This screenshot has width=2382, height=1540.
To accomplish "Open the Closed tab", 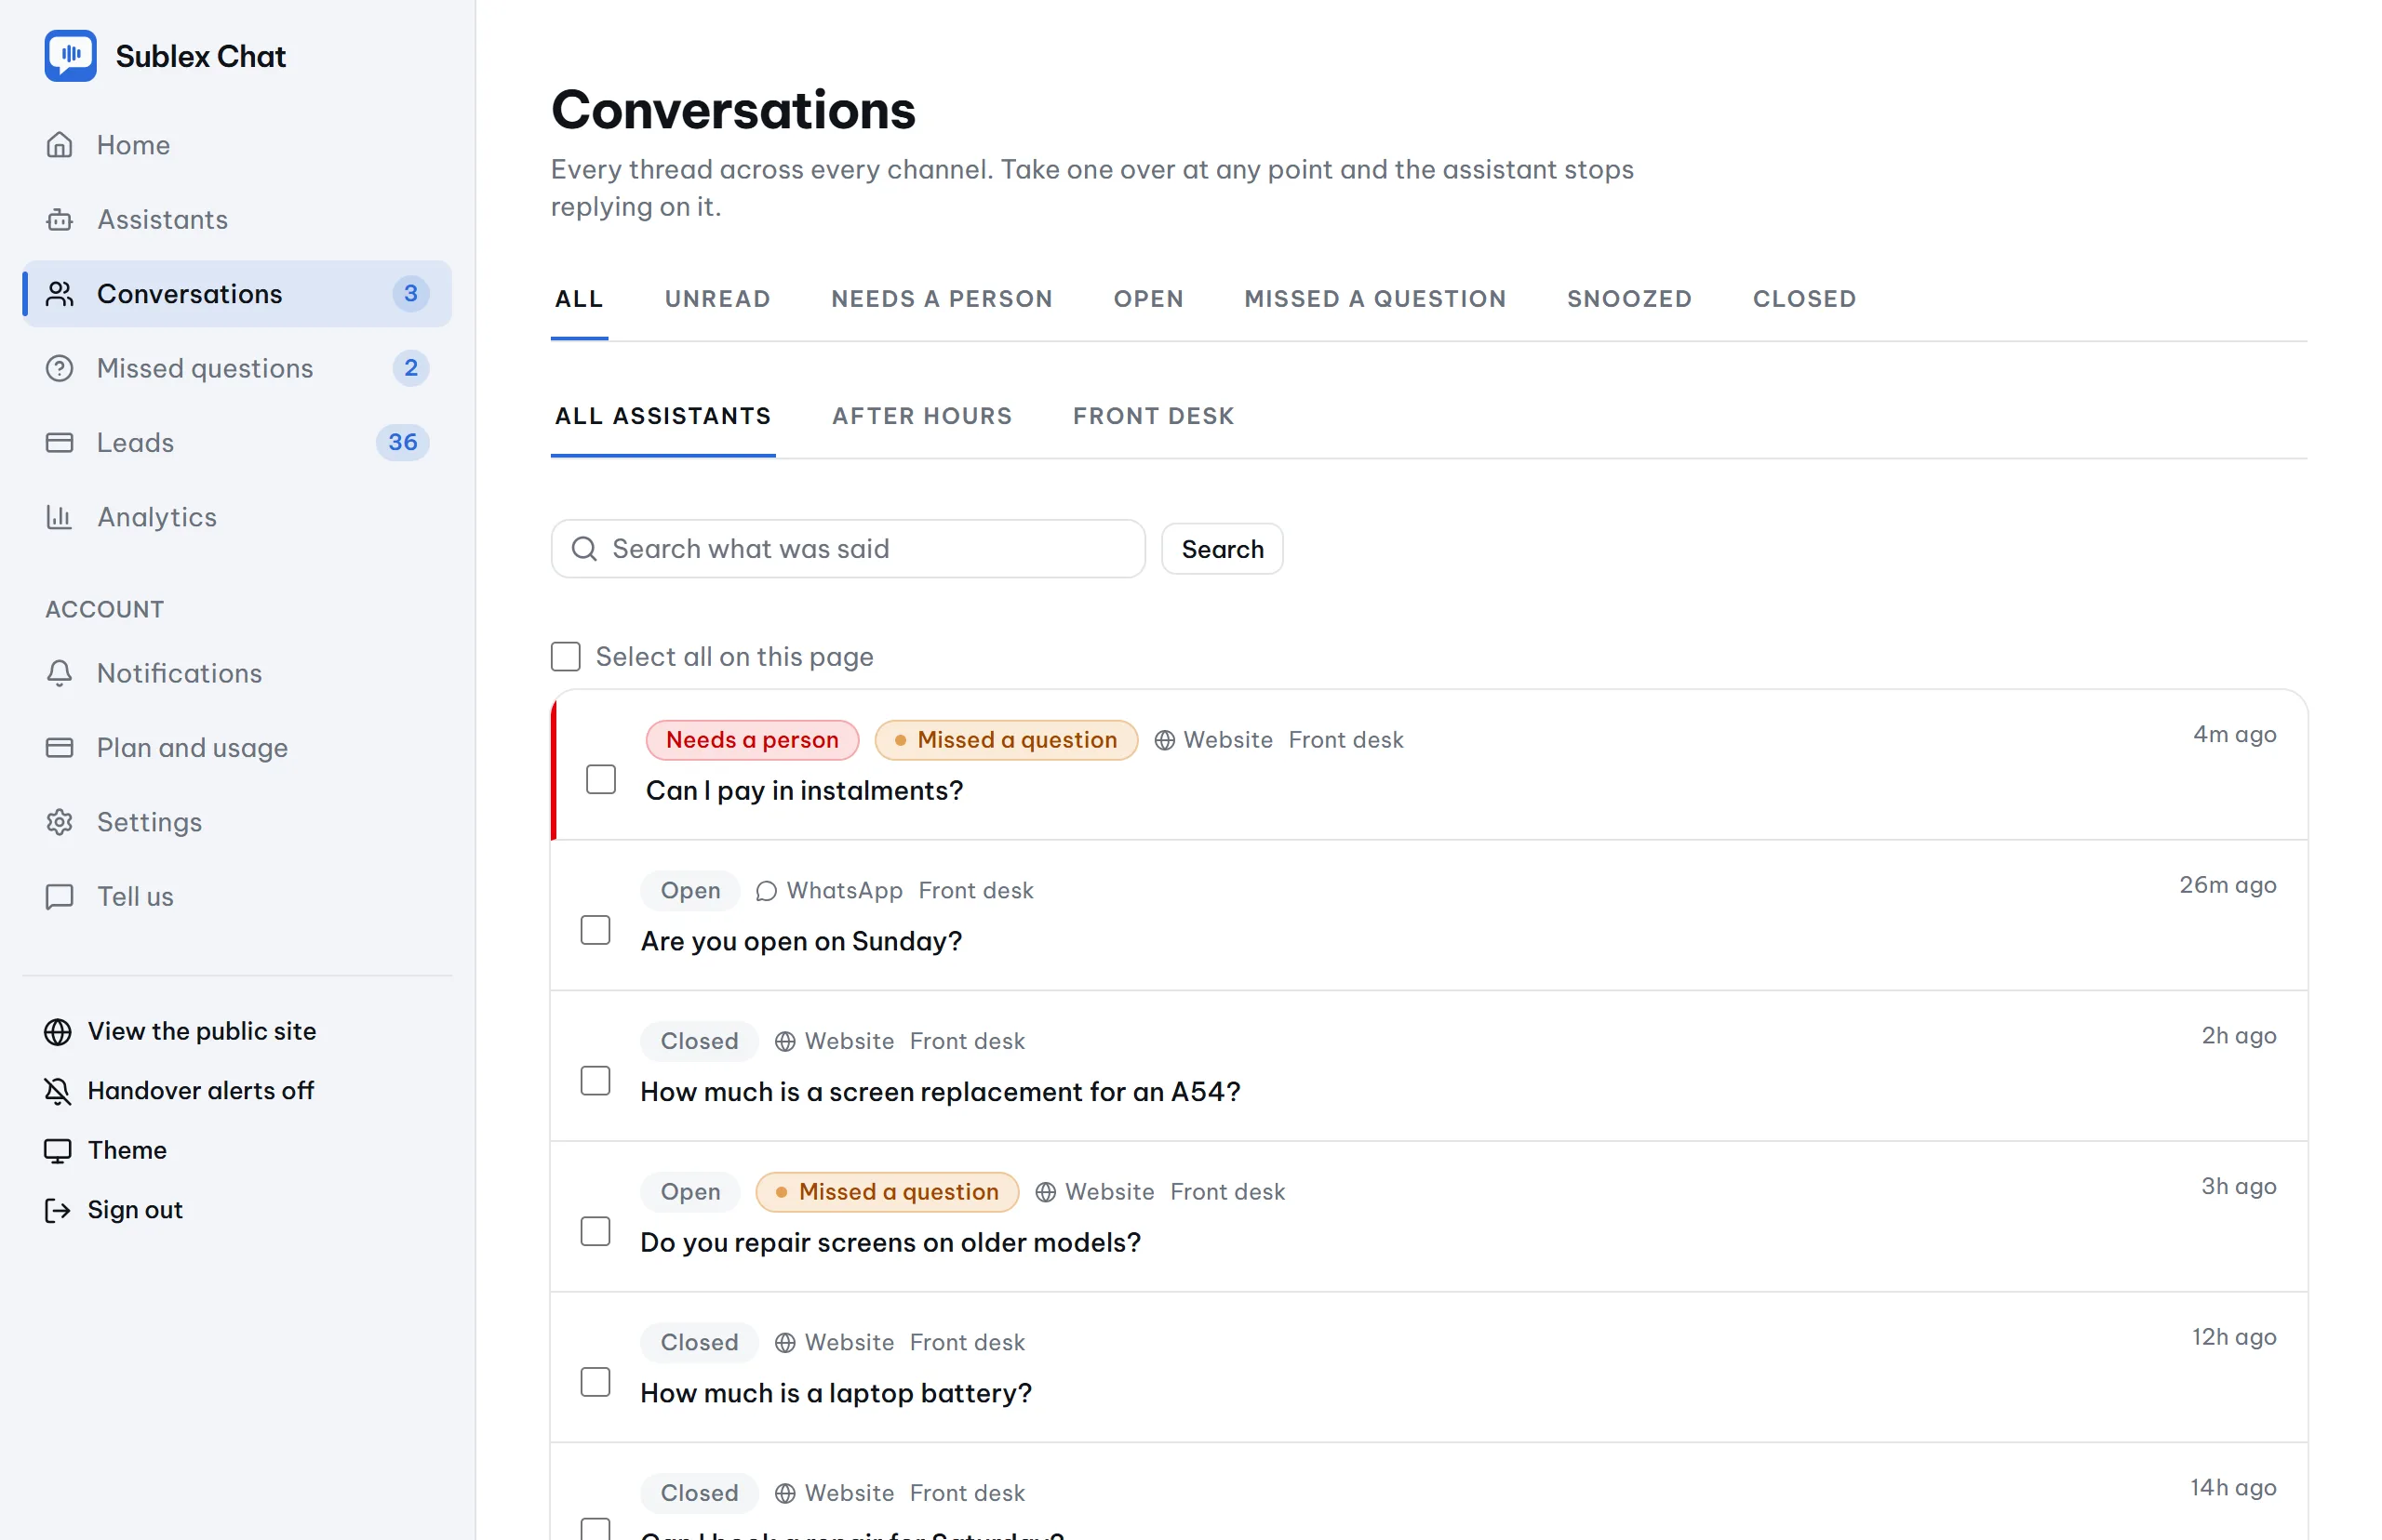I will 1804,299.
